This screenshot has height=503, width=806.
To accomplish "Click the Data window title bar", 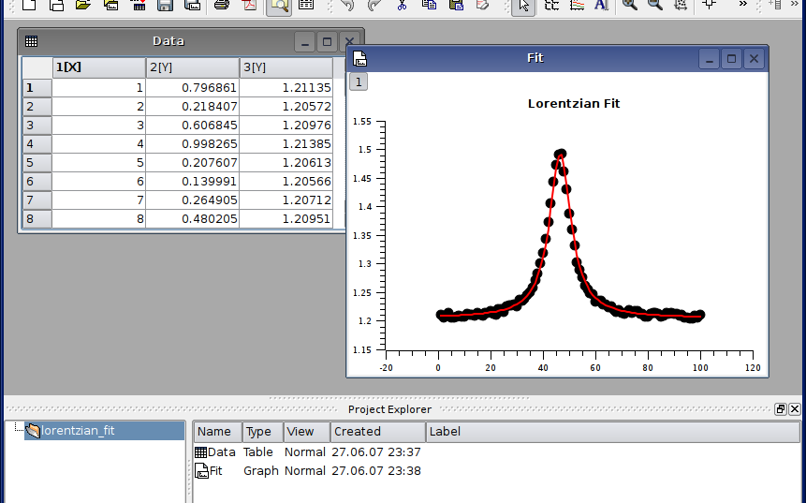I will 169,41.
